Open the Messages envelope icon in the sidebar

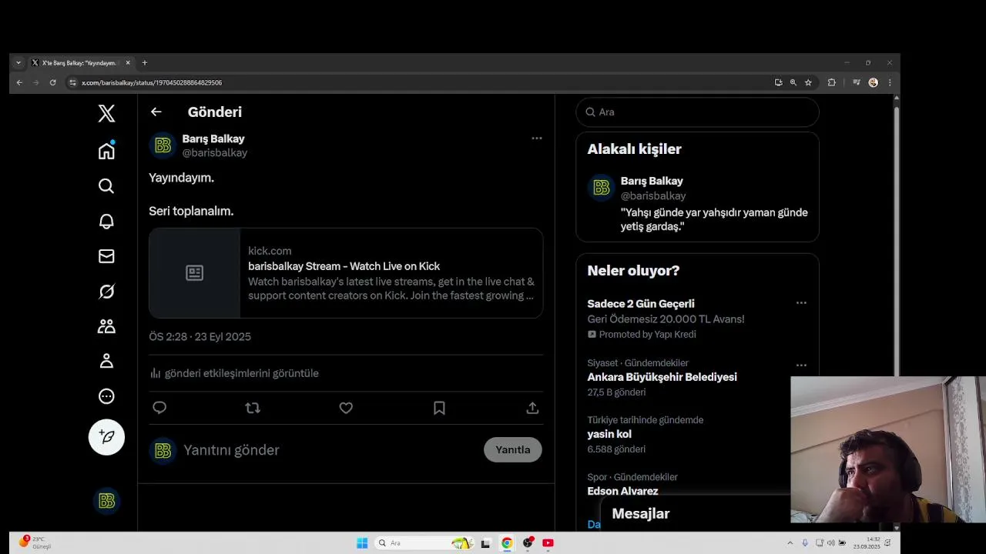[x=106, y=256]
